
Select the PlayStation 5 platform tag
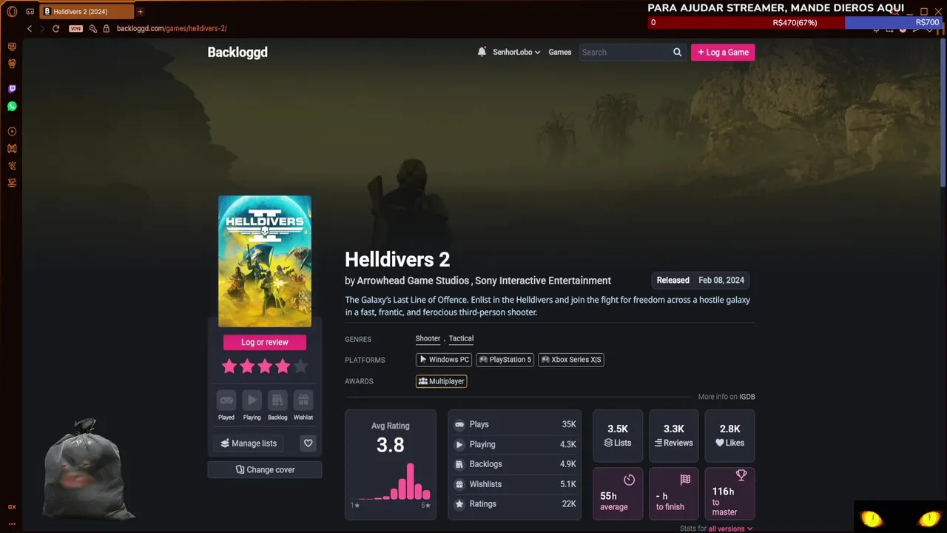[x=505, y=360]
